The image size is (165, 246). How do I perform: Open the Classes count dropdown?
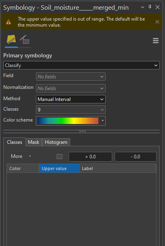(71, 109)
